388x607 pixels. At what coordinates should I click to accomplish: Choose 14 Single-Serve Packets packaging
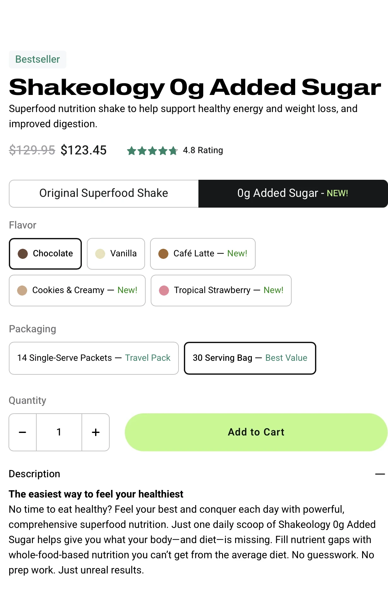(94, 358)
